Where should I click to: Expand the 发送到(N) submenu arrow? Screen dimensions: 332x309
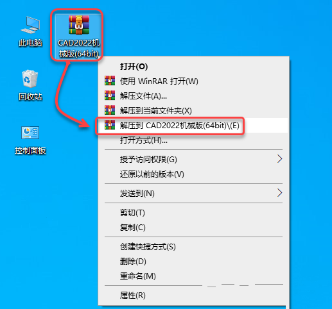[x=279, y=193]
